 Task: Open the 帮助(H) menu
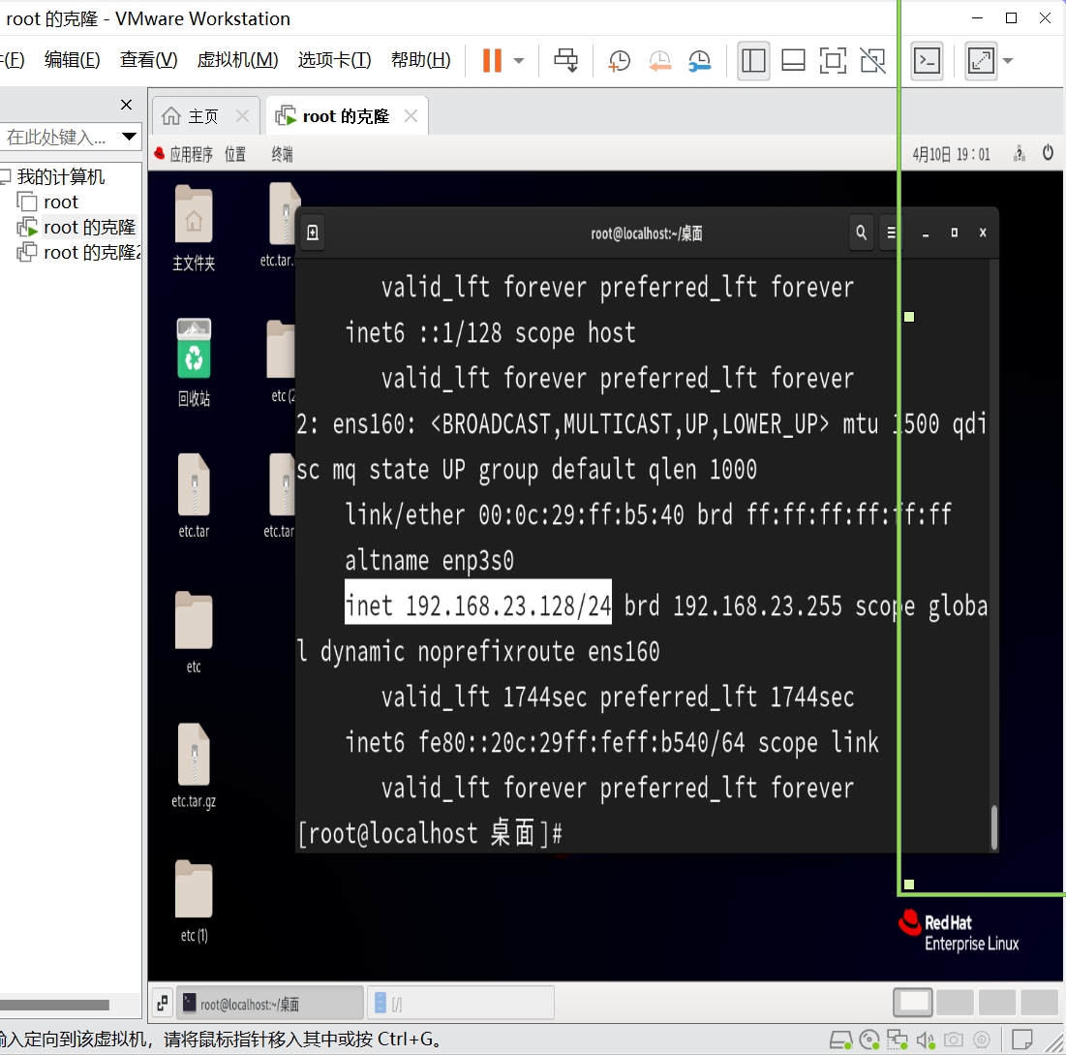click(420, 60)
